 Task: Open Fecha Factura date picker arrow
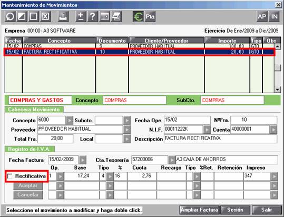[x=83, y=160]
